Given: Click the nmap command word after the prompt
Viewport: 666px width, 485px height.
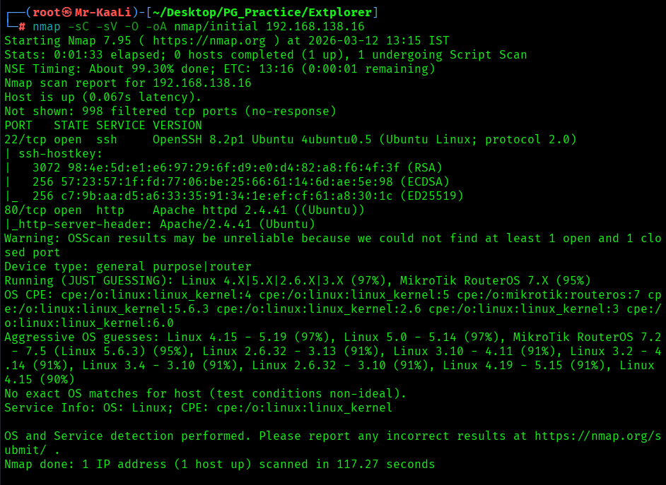Looking at the screenshot, I should pos(47,26).
